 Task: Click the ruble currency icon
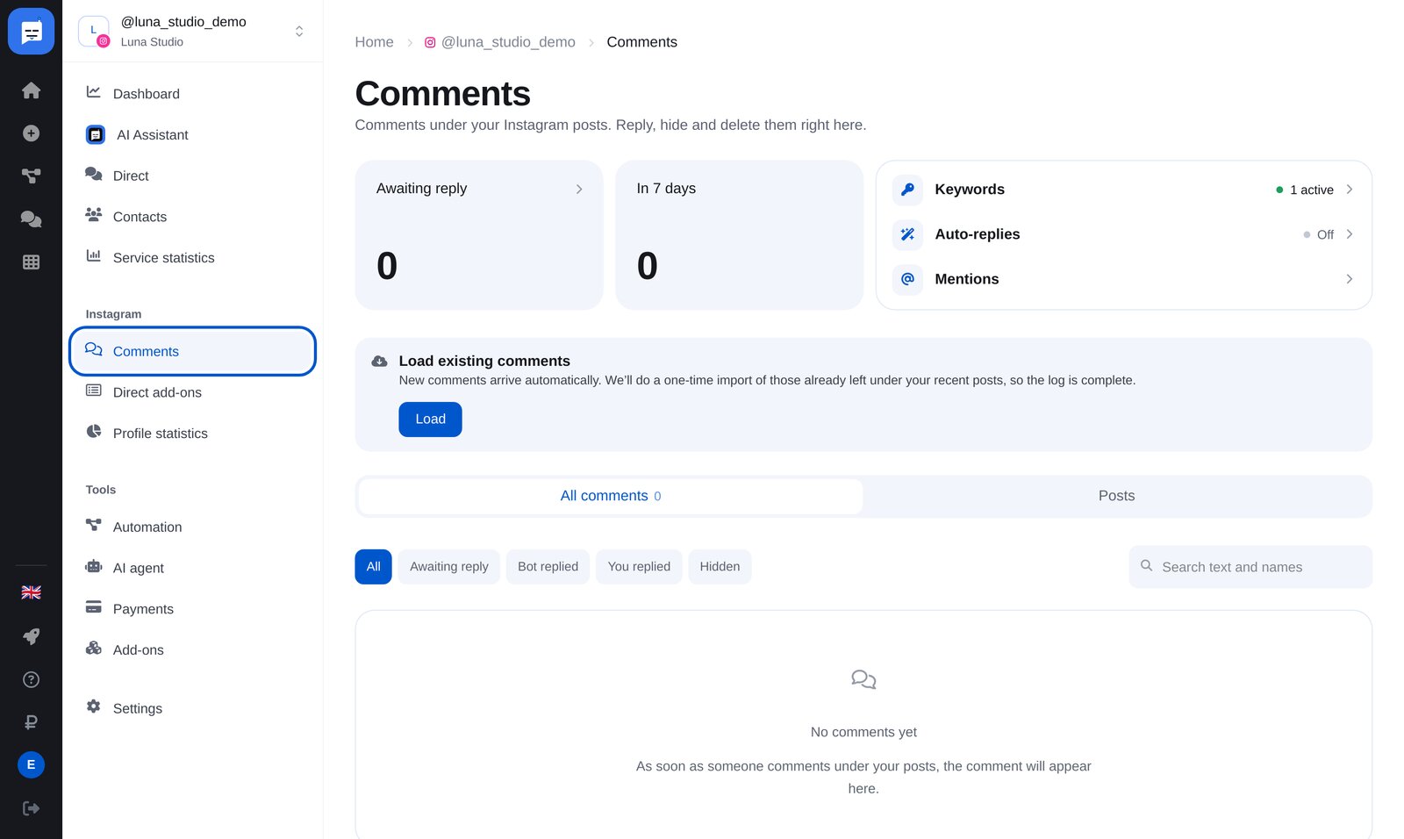31,722
